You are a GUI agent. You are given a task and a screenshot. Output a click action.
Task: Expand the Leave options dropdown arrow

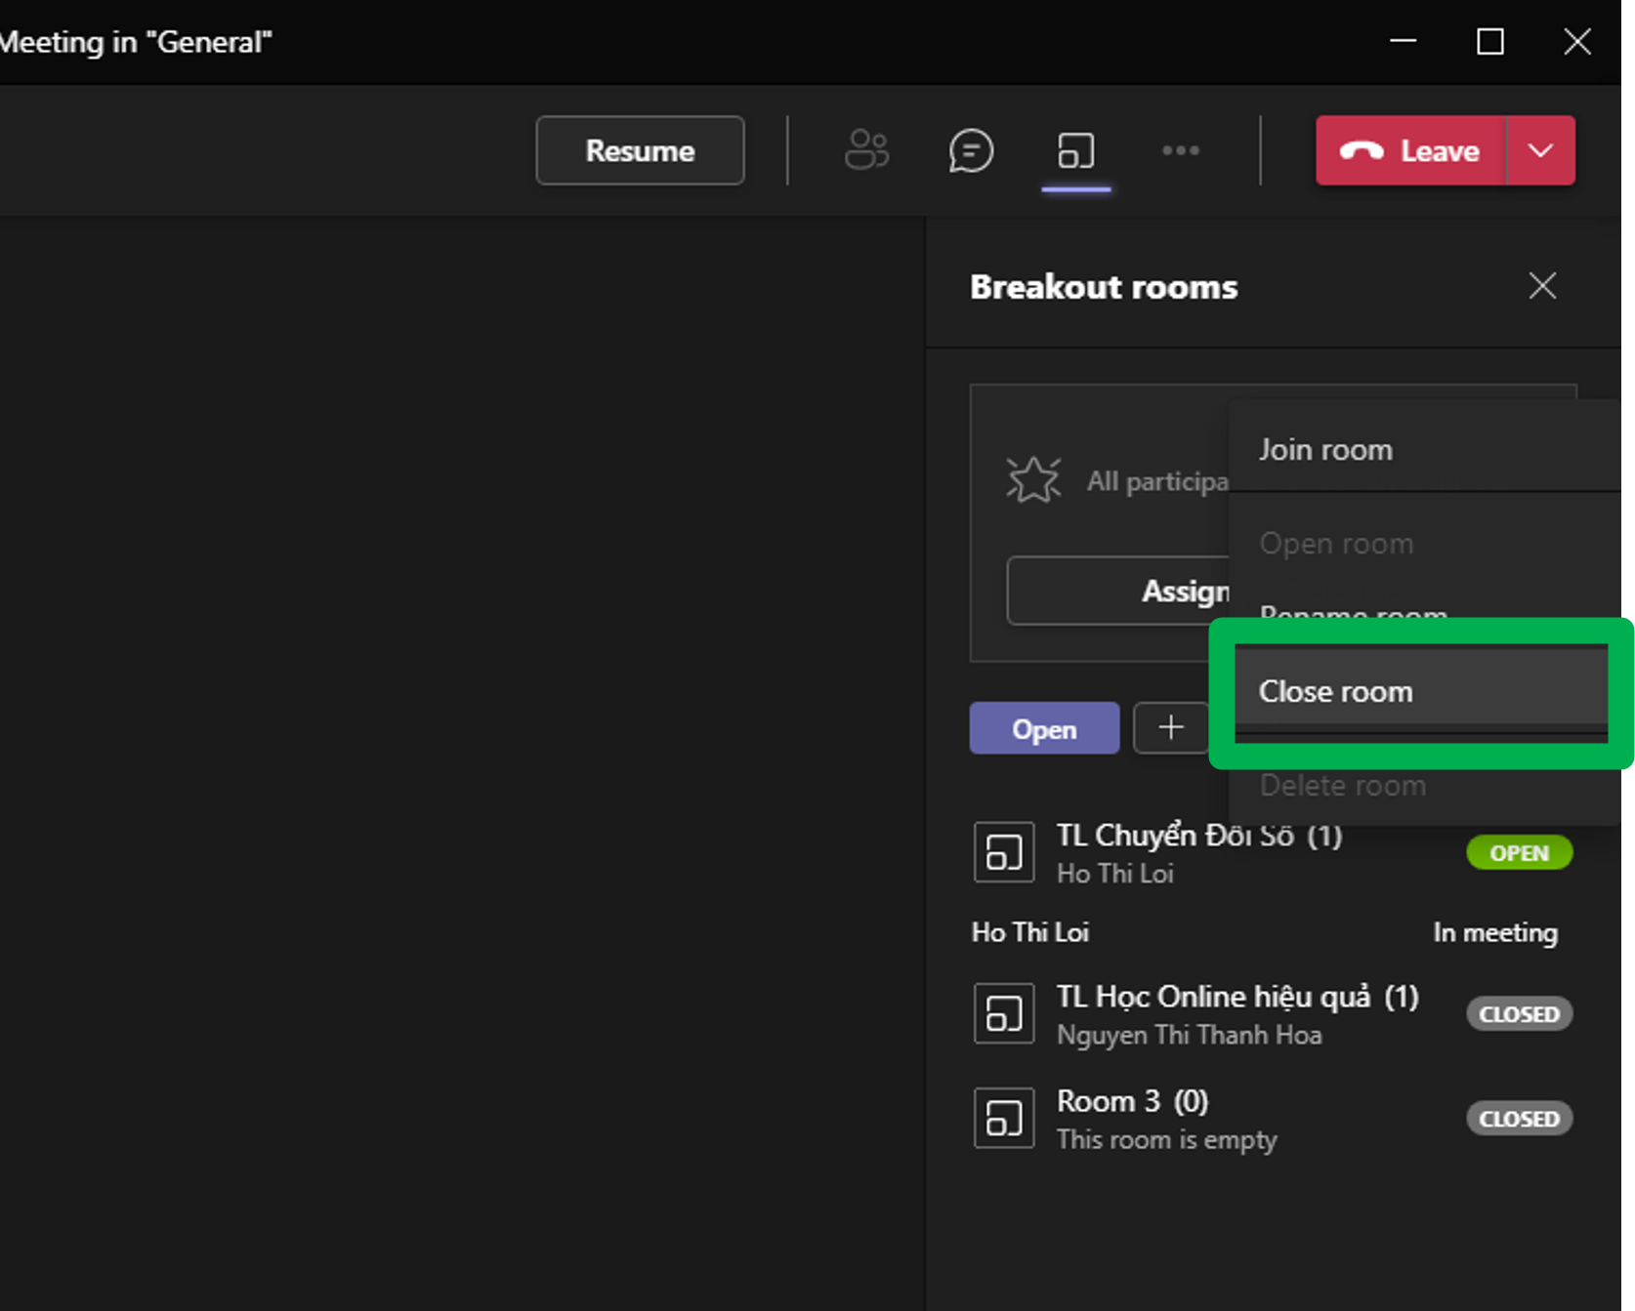point(1540,150)
